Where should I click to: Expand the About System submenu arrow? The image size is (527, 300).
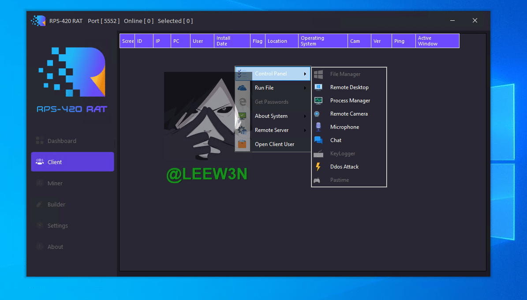(x=305, y=116)
